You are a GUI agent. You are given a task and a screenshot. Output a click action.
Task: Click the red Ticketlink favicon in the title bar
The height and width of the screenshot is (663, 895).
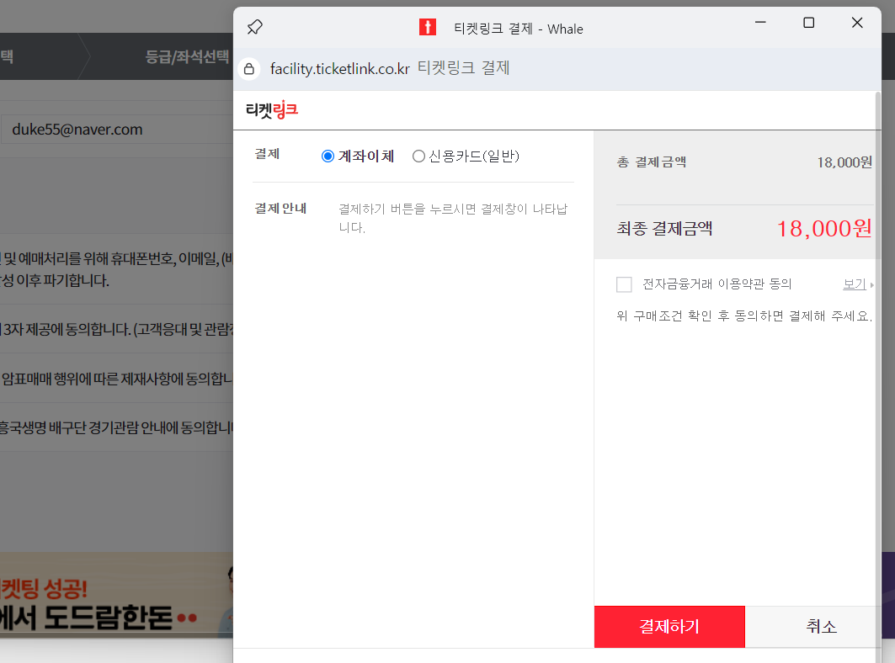(428, 27)
